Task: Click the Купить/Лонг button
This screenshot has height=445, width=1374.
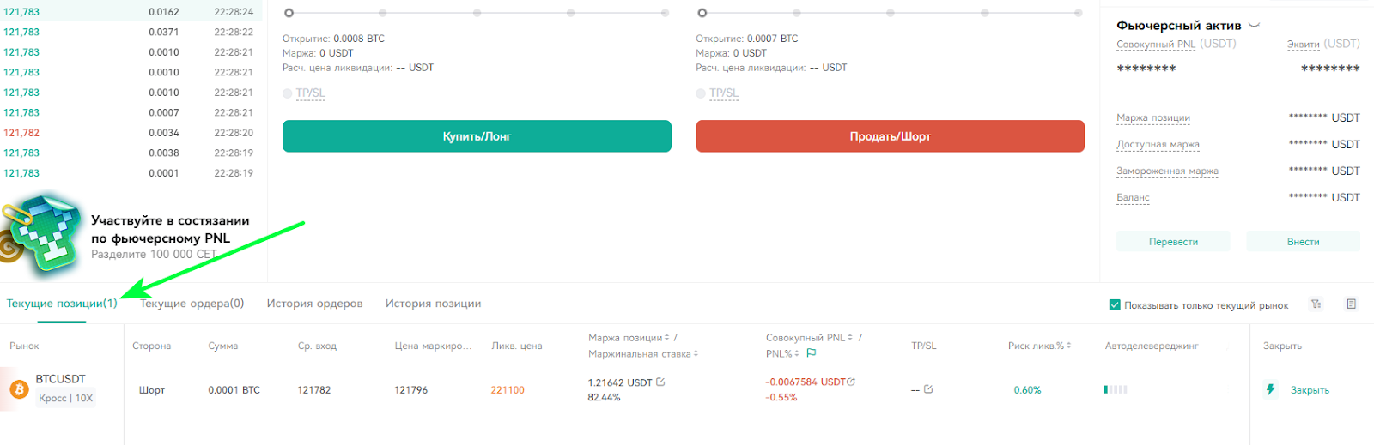Action: point(477,136)
